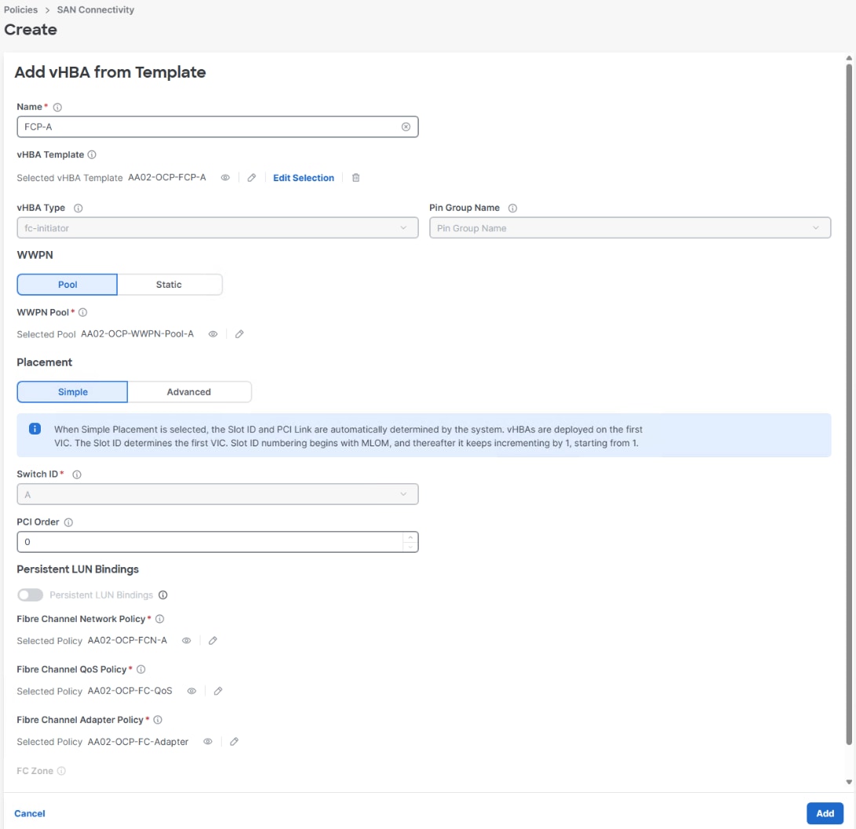Click the Switch ID info icon
Viewport: 856px width, 829px height.
[x=77, y=474]
